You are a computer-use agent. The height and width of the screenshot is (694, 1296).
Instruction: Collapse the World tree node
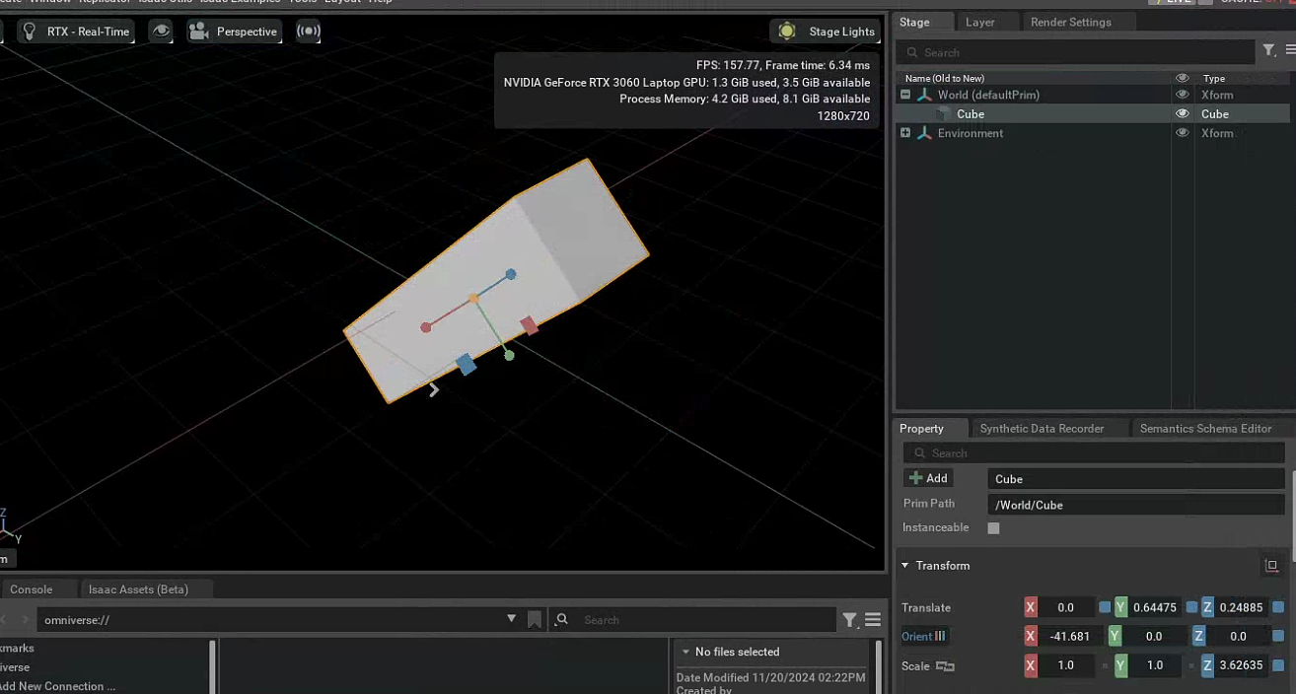click(x=905, y=95)
